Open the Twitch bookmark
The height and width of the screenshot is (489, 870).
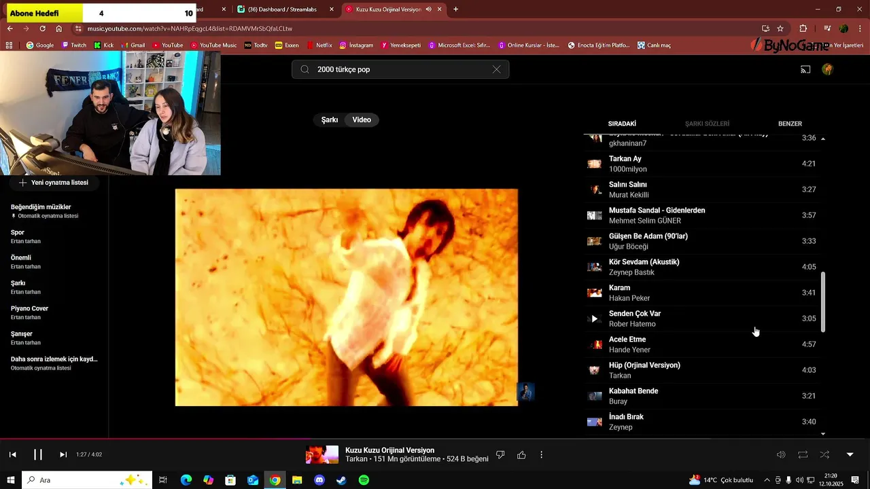pos(74,46)
